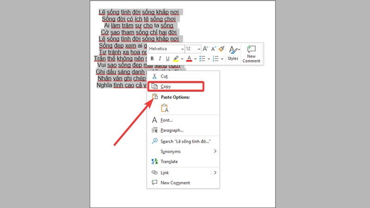
Task: Click line "Lẽ sống tình đời sống khắp nơi" at top
Action: click(x=138, y=12)
